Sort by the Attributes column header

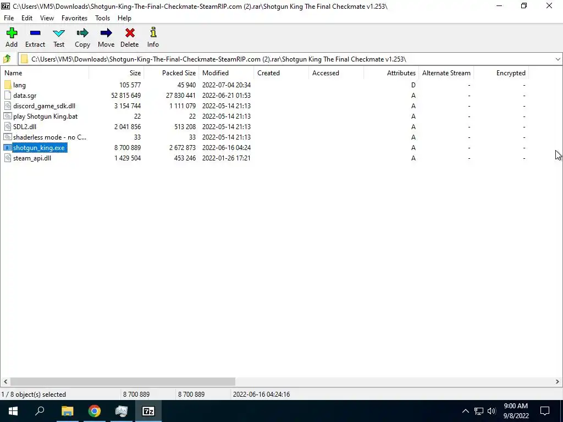391,73
